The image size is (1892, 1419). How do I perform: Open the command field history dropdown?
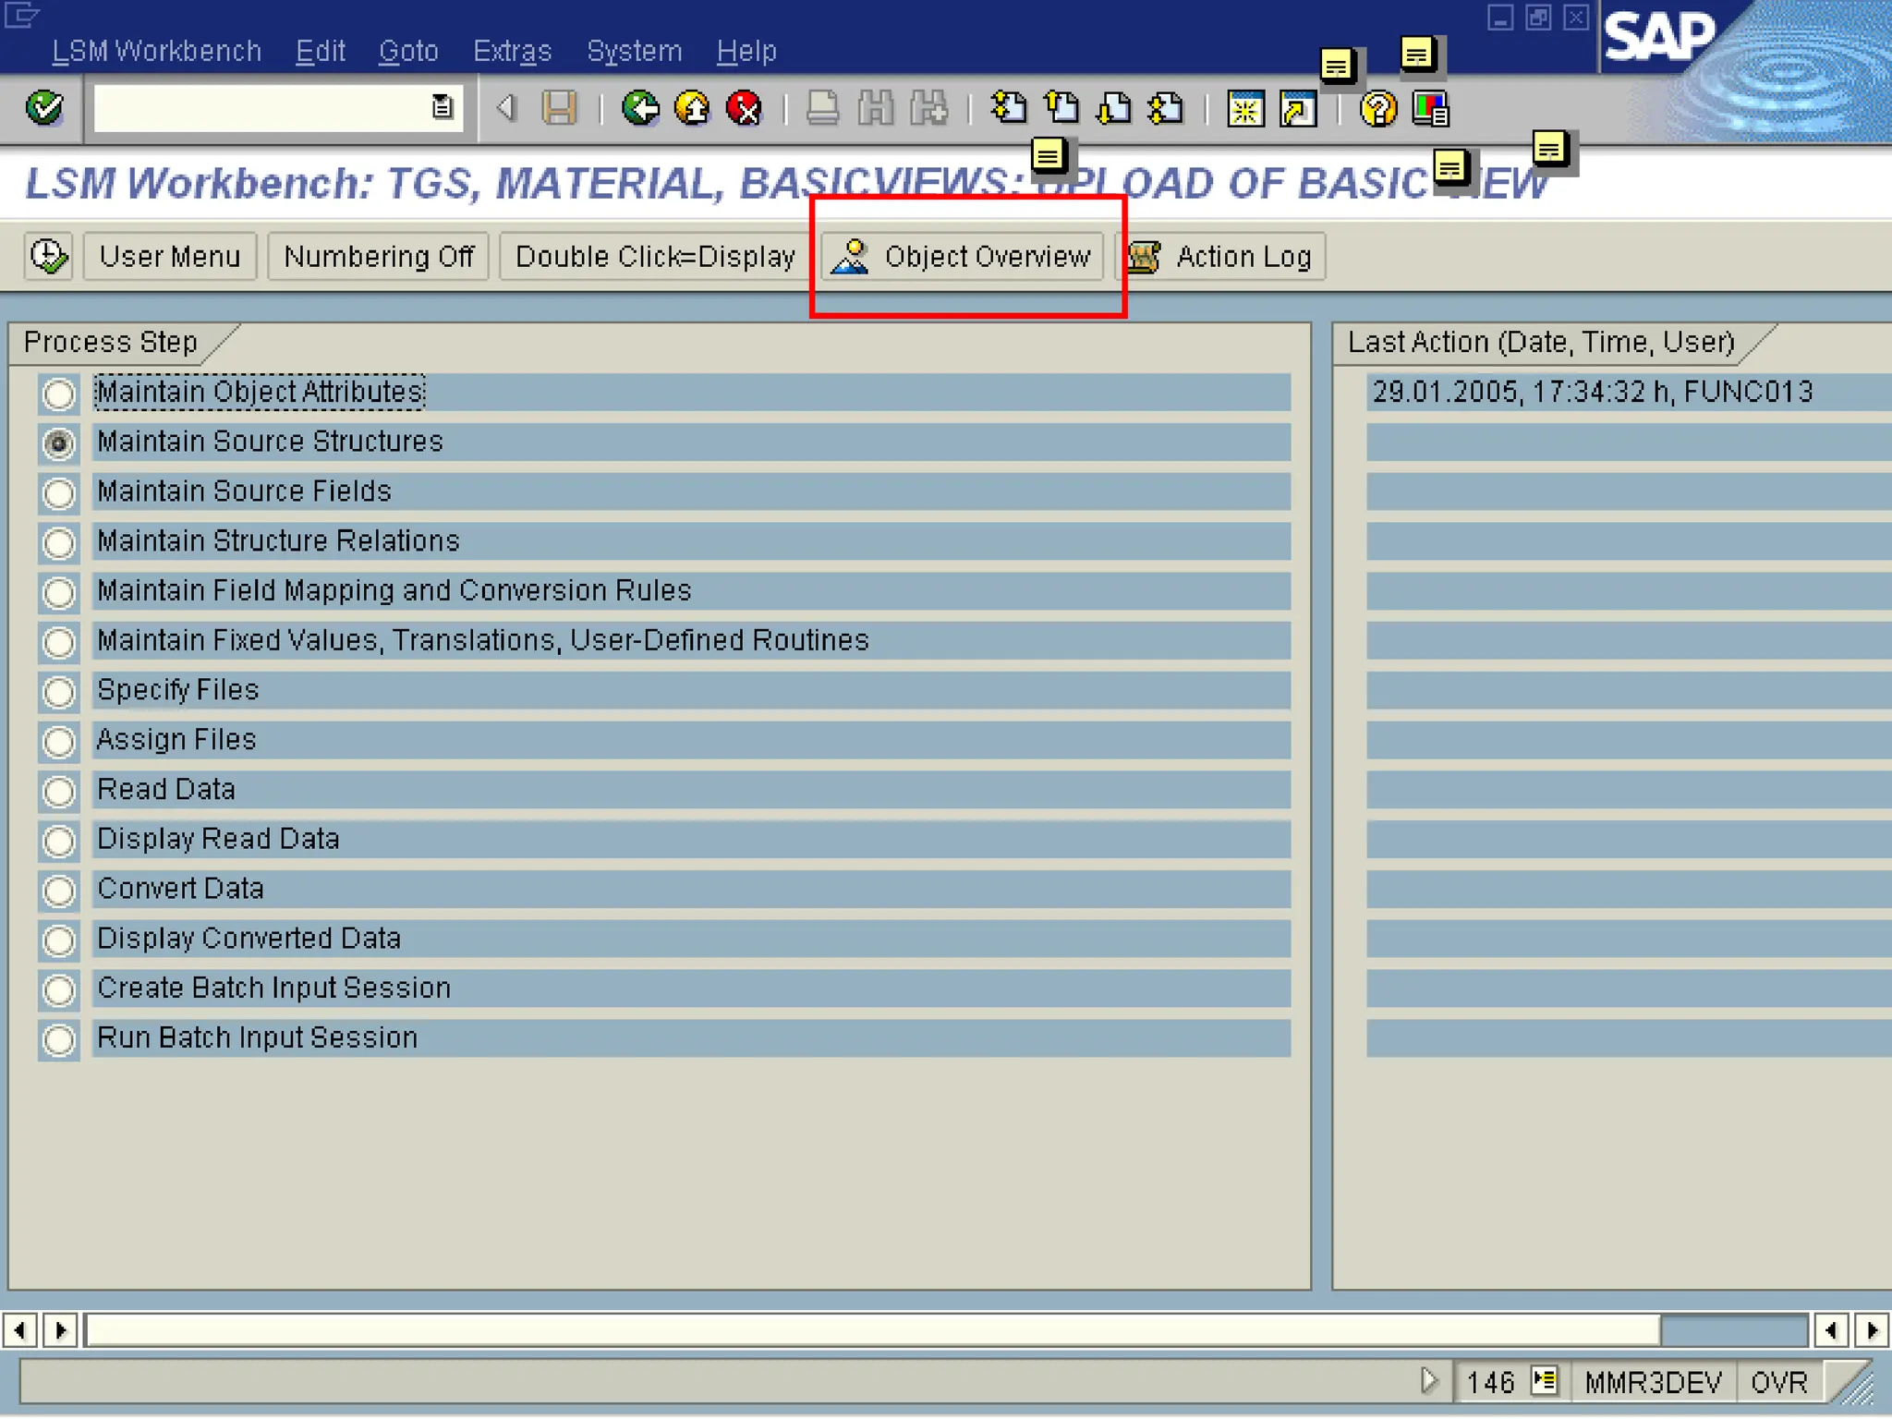[x=443, y=108]
